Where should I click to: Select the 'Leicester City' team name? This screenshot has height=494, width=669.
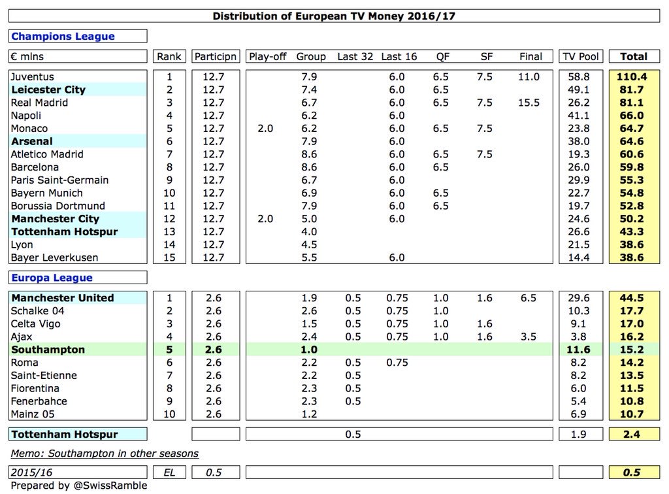point(48,90)
